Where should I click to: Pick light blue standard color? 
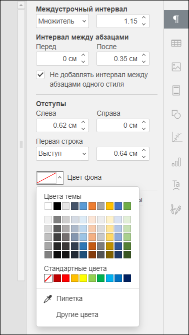109,278
